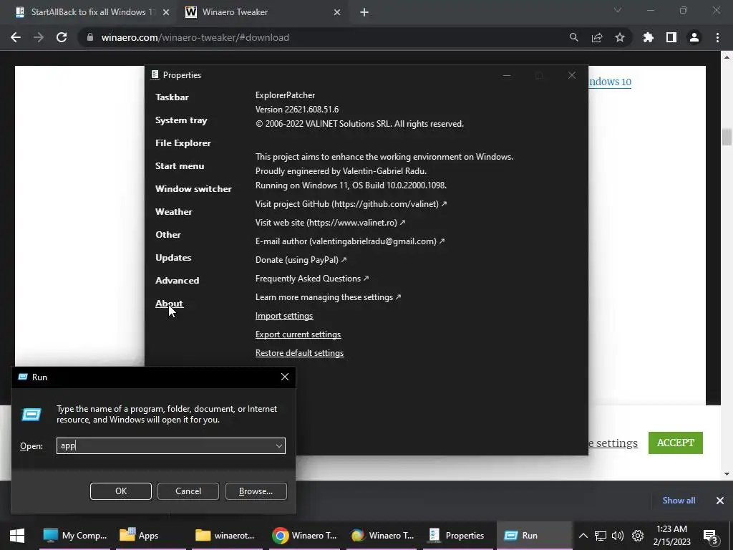Click Browse... in the Run dialog
Screen dimensions: 733x550
tap(256, 491)
